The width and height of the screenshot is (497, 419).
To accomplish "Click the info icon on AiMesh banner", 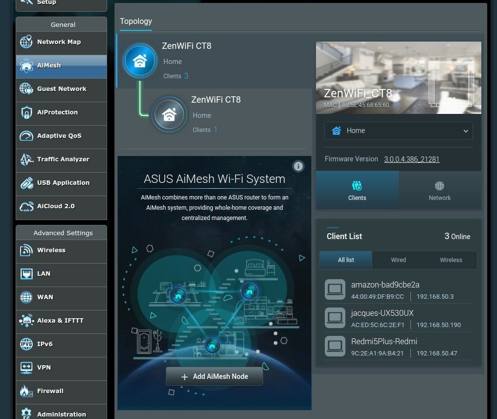I will (x=298, y=166).
